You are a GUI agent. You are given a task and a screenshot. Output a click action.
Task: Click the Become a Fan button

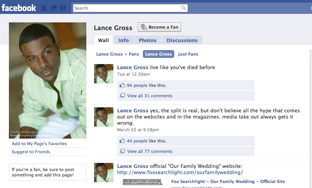pos(159,27)
